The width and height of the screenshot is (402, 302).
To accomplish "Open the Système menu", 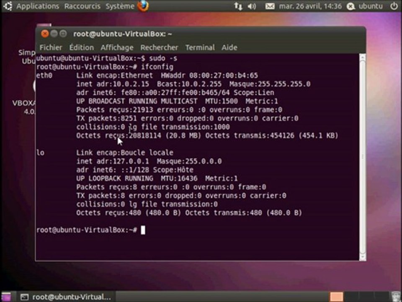I will point(120,6).
